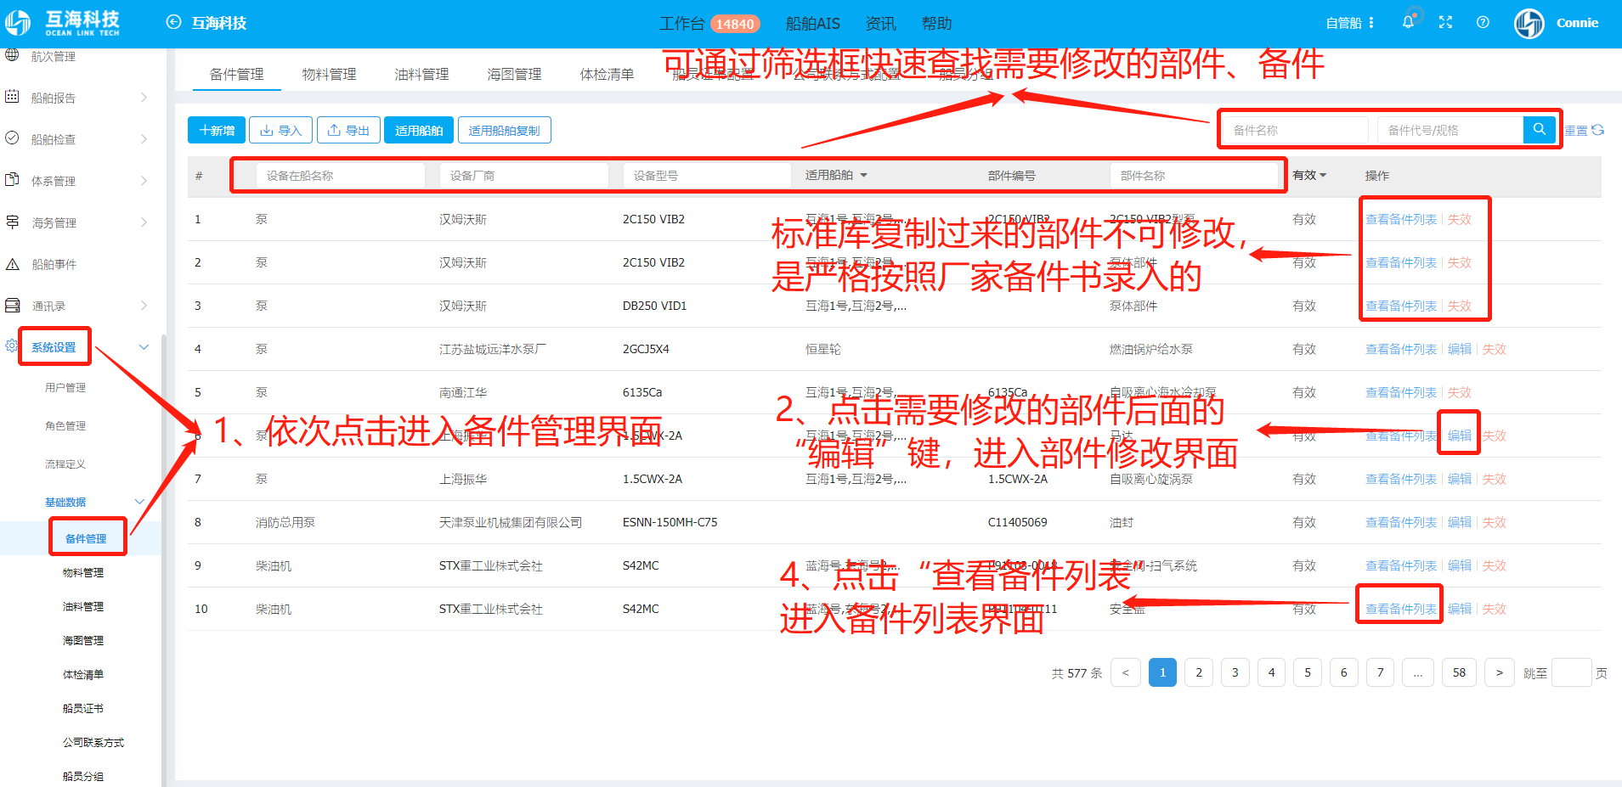
Task: Click the page jump input box
Action: coord(1571,672)
